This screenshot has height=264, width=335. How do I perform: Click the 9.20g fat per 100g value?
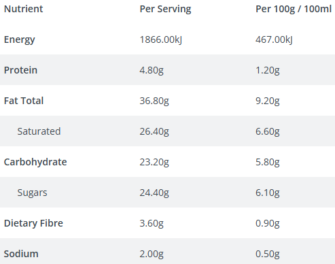pyautogui.click(x=268, y=101)
